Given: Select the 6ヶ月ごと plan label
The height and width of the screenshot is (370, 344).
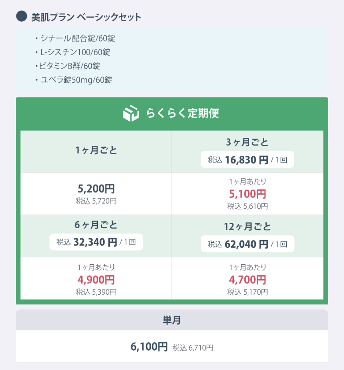Looking at the screenshot, I should (x=96, y=225).
